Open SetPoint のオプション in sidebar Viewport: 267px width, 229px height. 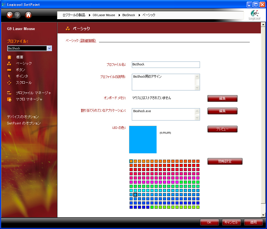tap(24, 123)
